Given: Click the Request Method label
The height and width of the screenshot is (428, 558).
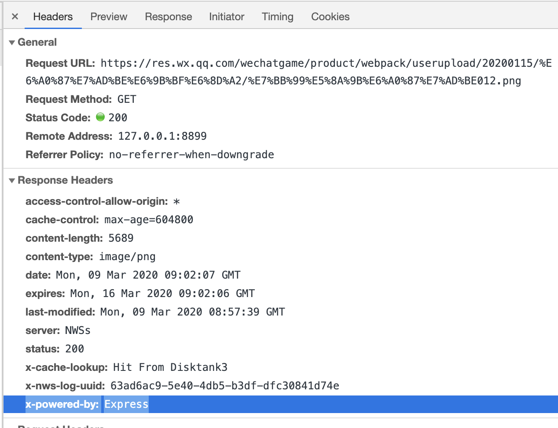Looking at the screenshot, I should click(69, 99).
